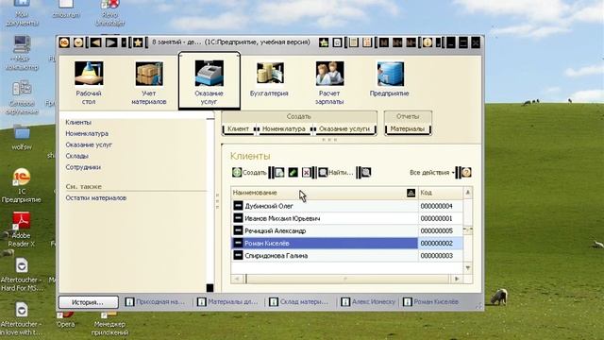
Task: Create a new Клиент from the Создать group
Action: coord(238,128)
